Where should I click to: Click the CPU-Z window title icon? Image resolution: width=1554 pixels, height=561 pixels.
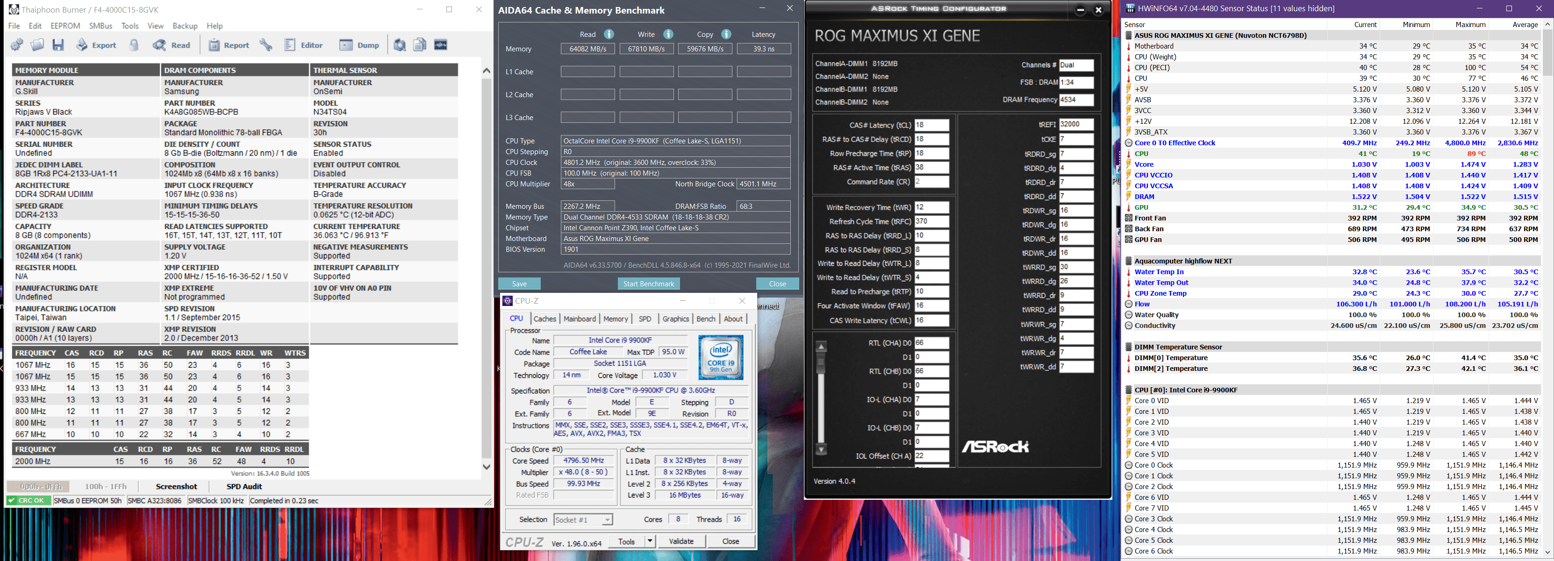[508, 300]
